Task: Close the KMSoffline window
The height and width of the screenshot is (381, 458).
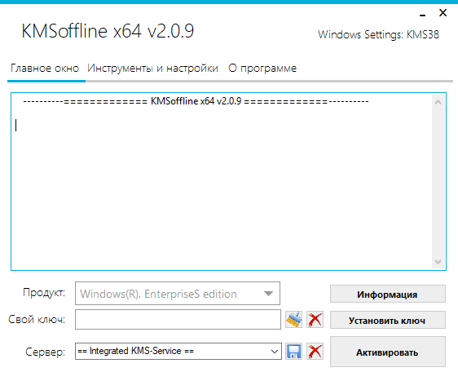Action: 443,13
